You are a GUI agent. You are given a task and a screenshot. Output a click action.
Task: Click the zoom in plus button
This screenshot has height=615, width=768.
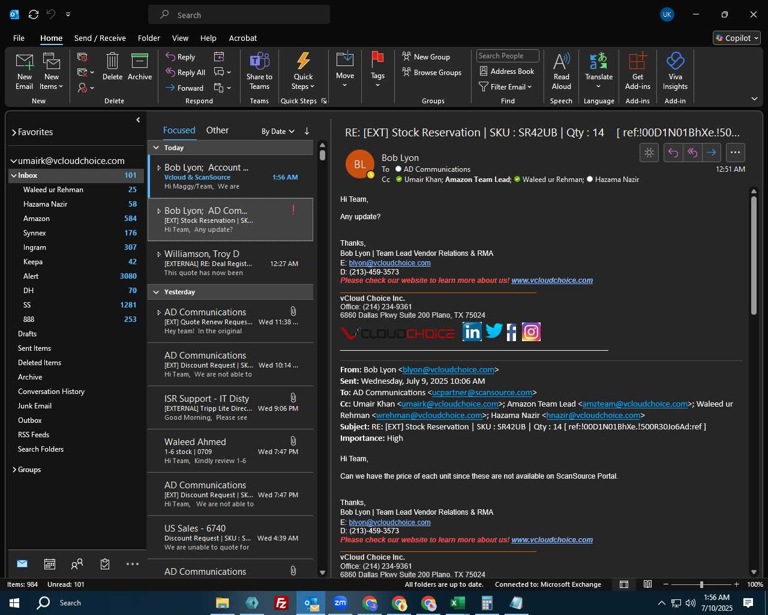point(737,584)
